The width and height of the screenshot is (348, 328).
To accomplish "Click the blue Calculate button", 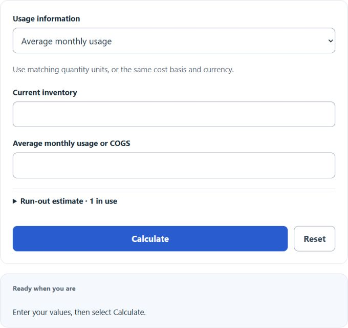I will coord(150,239).
